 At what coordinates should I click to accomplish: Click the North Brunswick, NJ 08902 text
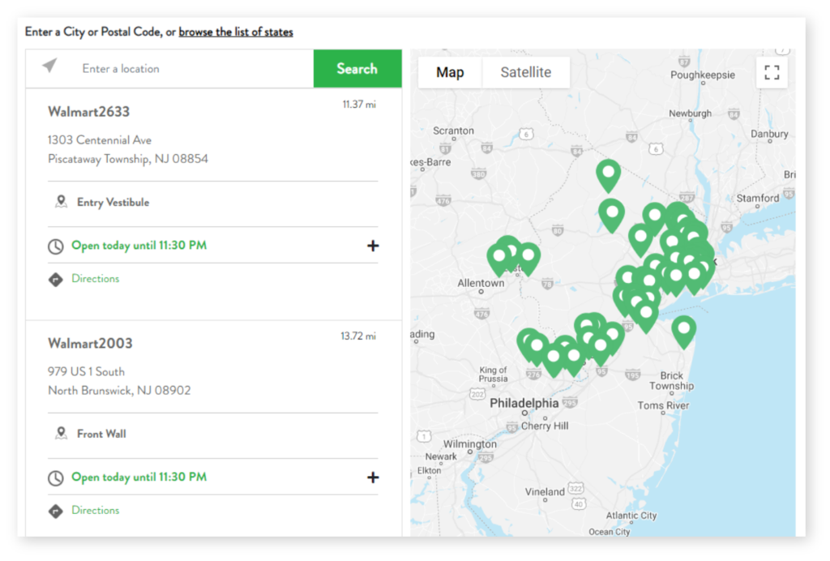[x=119, y=391]
